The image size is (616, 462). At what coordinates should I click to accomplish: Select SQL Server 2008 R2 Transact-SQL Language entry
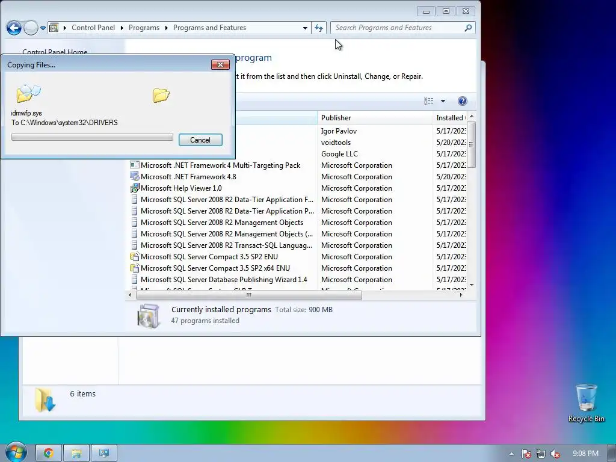pyautogui.click(x=227, y=245)
